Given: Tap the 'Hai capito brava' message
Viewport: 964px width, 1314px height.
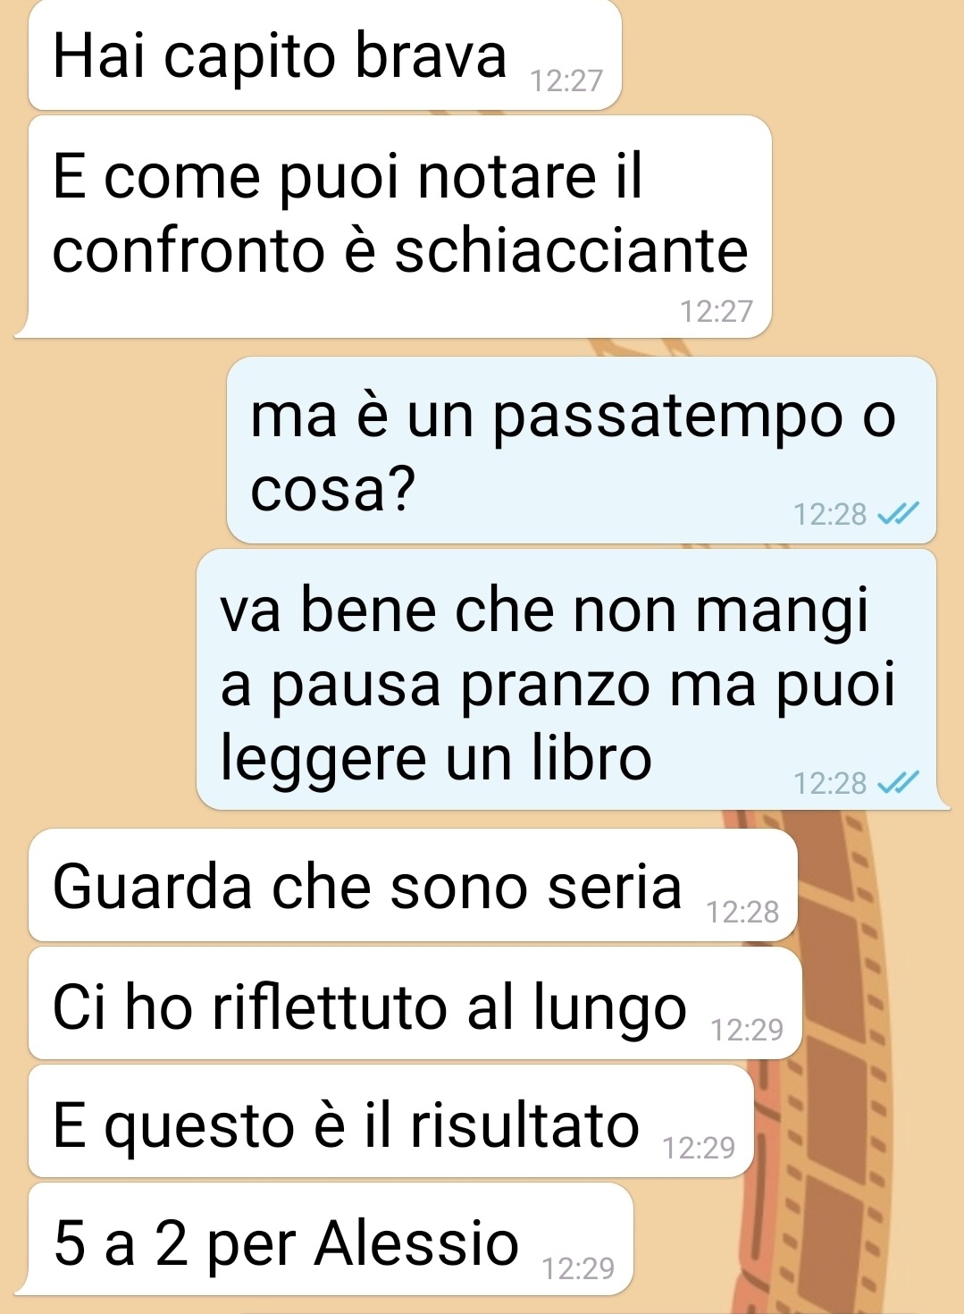Looking at the screenshot, I should point(324,55).
